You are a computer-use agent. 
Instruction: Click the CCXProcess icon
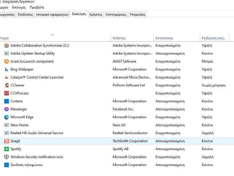click(6, 93)
